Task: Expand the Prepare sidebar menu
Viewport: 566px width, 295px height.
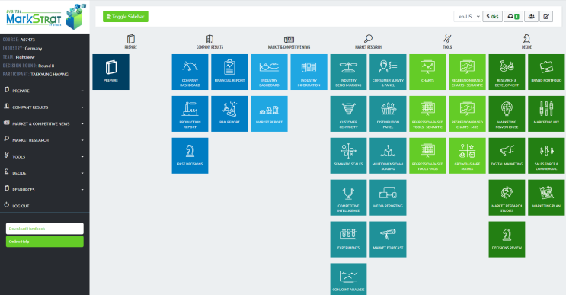Action: coord(45,91)
